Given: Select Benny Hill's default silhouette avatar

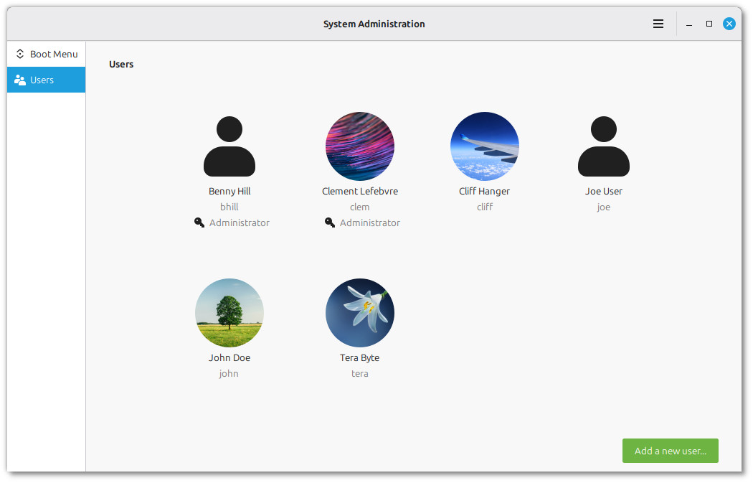Looking at the screenshot, I should pyautogui.click(x=229, y=146).
